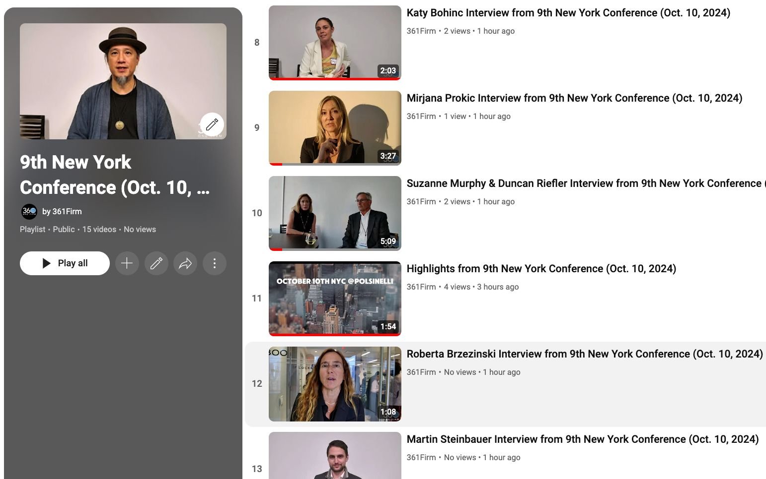Open Martin Steinbauer Interview video title
The image size is (766, 479).
click(583, 439)
